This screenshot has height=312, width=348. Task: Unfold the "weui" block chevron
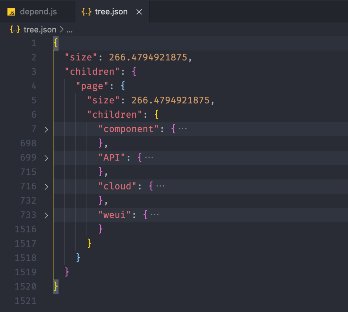46,215
